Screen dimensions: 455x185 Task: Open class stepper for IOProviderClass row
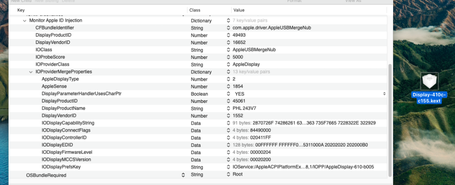click(x=228, y=64)
